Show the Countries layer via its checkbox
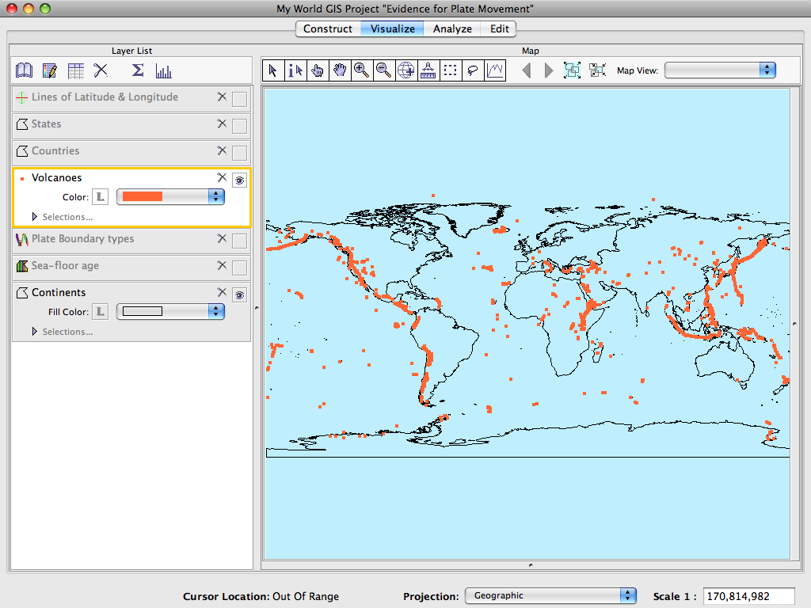 239,153
